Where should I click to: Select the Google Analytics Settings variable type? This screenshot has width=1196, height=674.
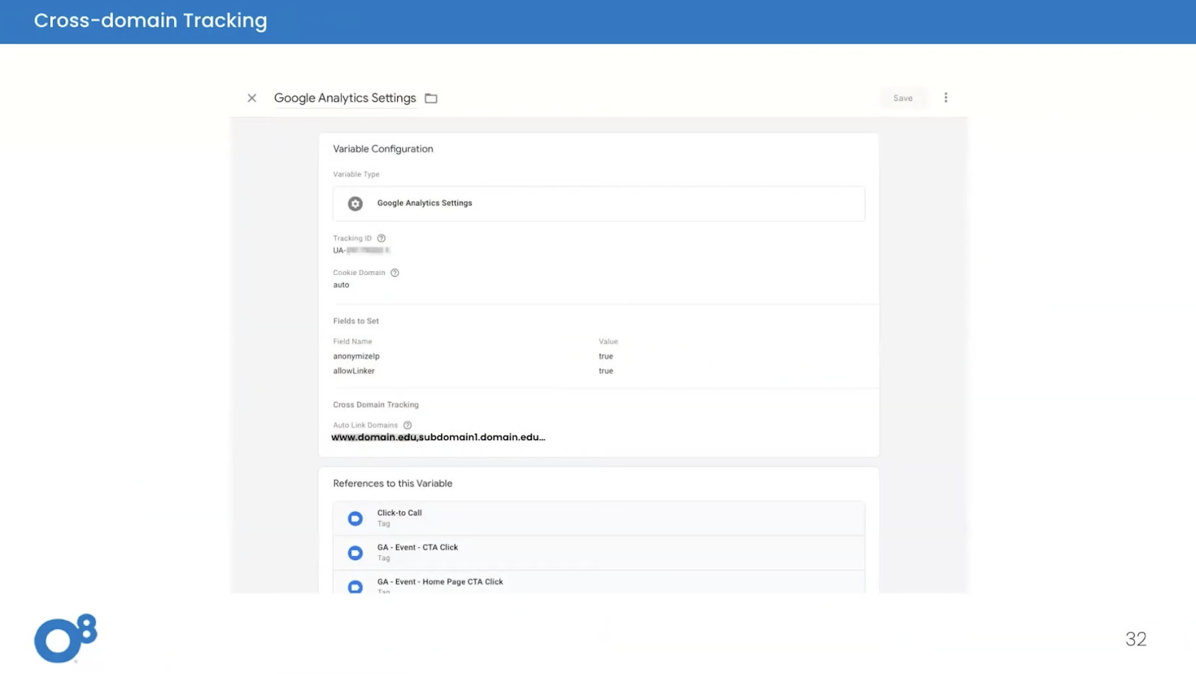coord(599,203)
